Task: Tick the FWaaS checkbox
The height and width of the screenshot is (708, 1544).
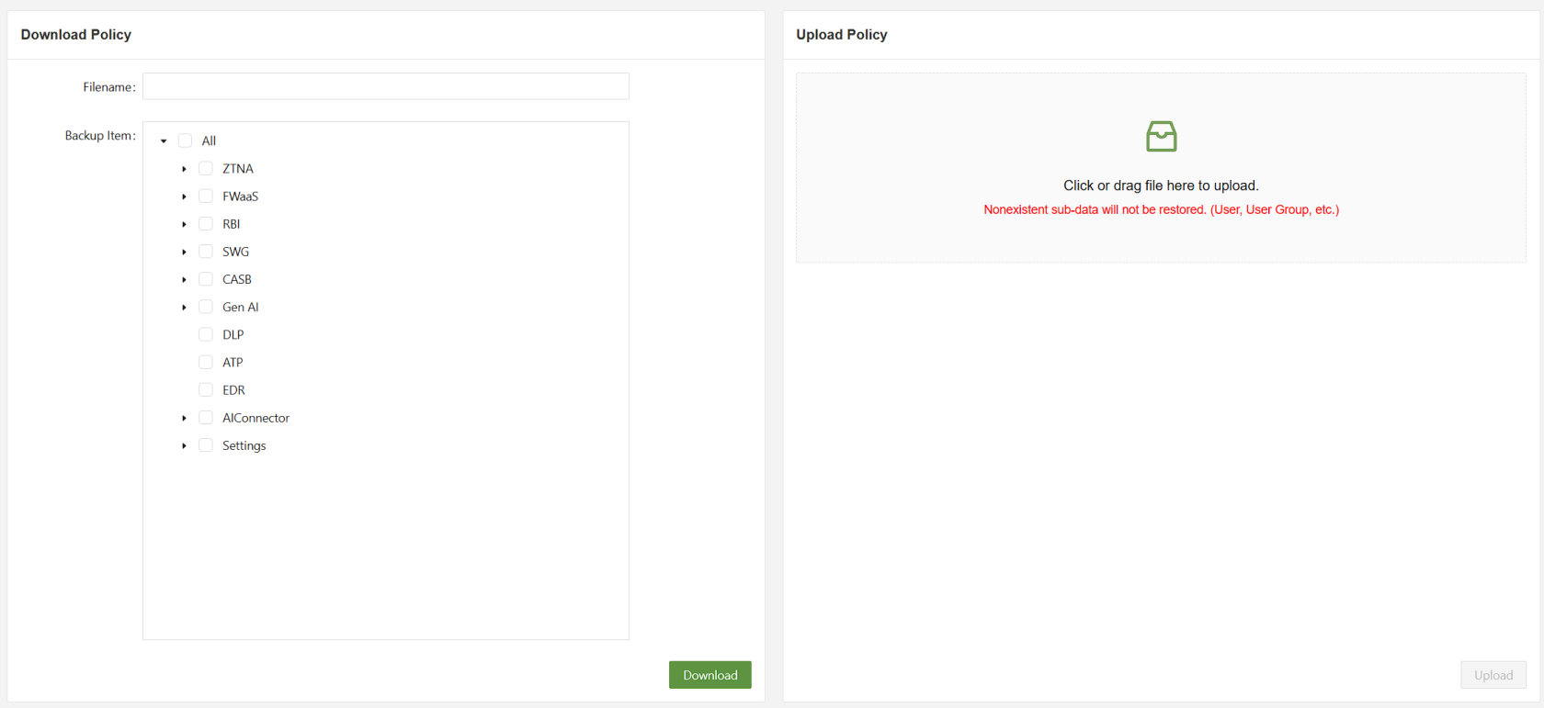Action: click(206, 197)
